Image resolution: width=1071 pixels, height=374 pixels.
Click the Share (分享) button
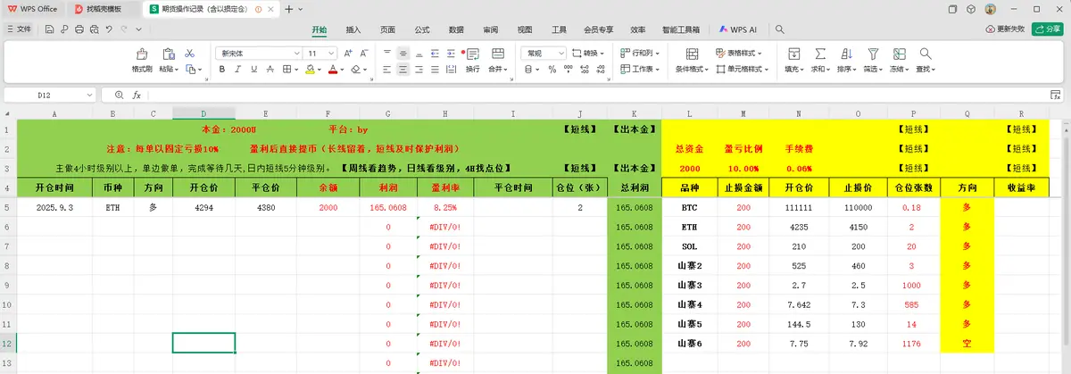1048,29
